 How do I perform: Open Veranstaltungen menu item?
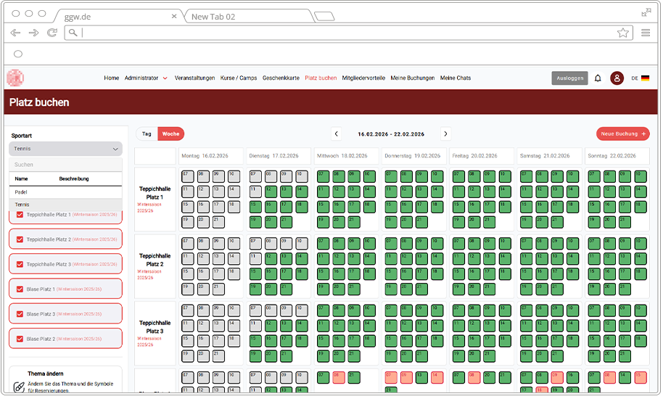point(194,78)
